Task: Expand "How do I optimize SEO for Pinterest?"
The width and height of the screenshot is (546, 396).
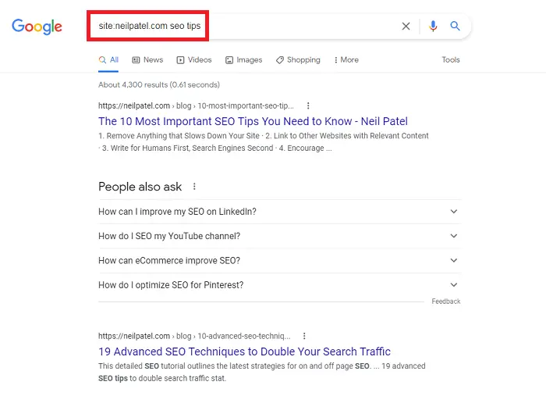Action: (454, 285)
